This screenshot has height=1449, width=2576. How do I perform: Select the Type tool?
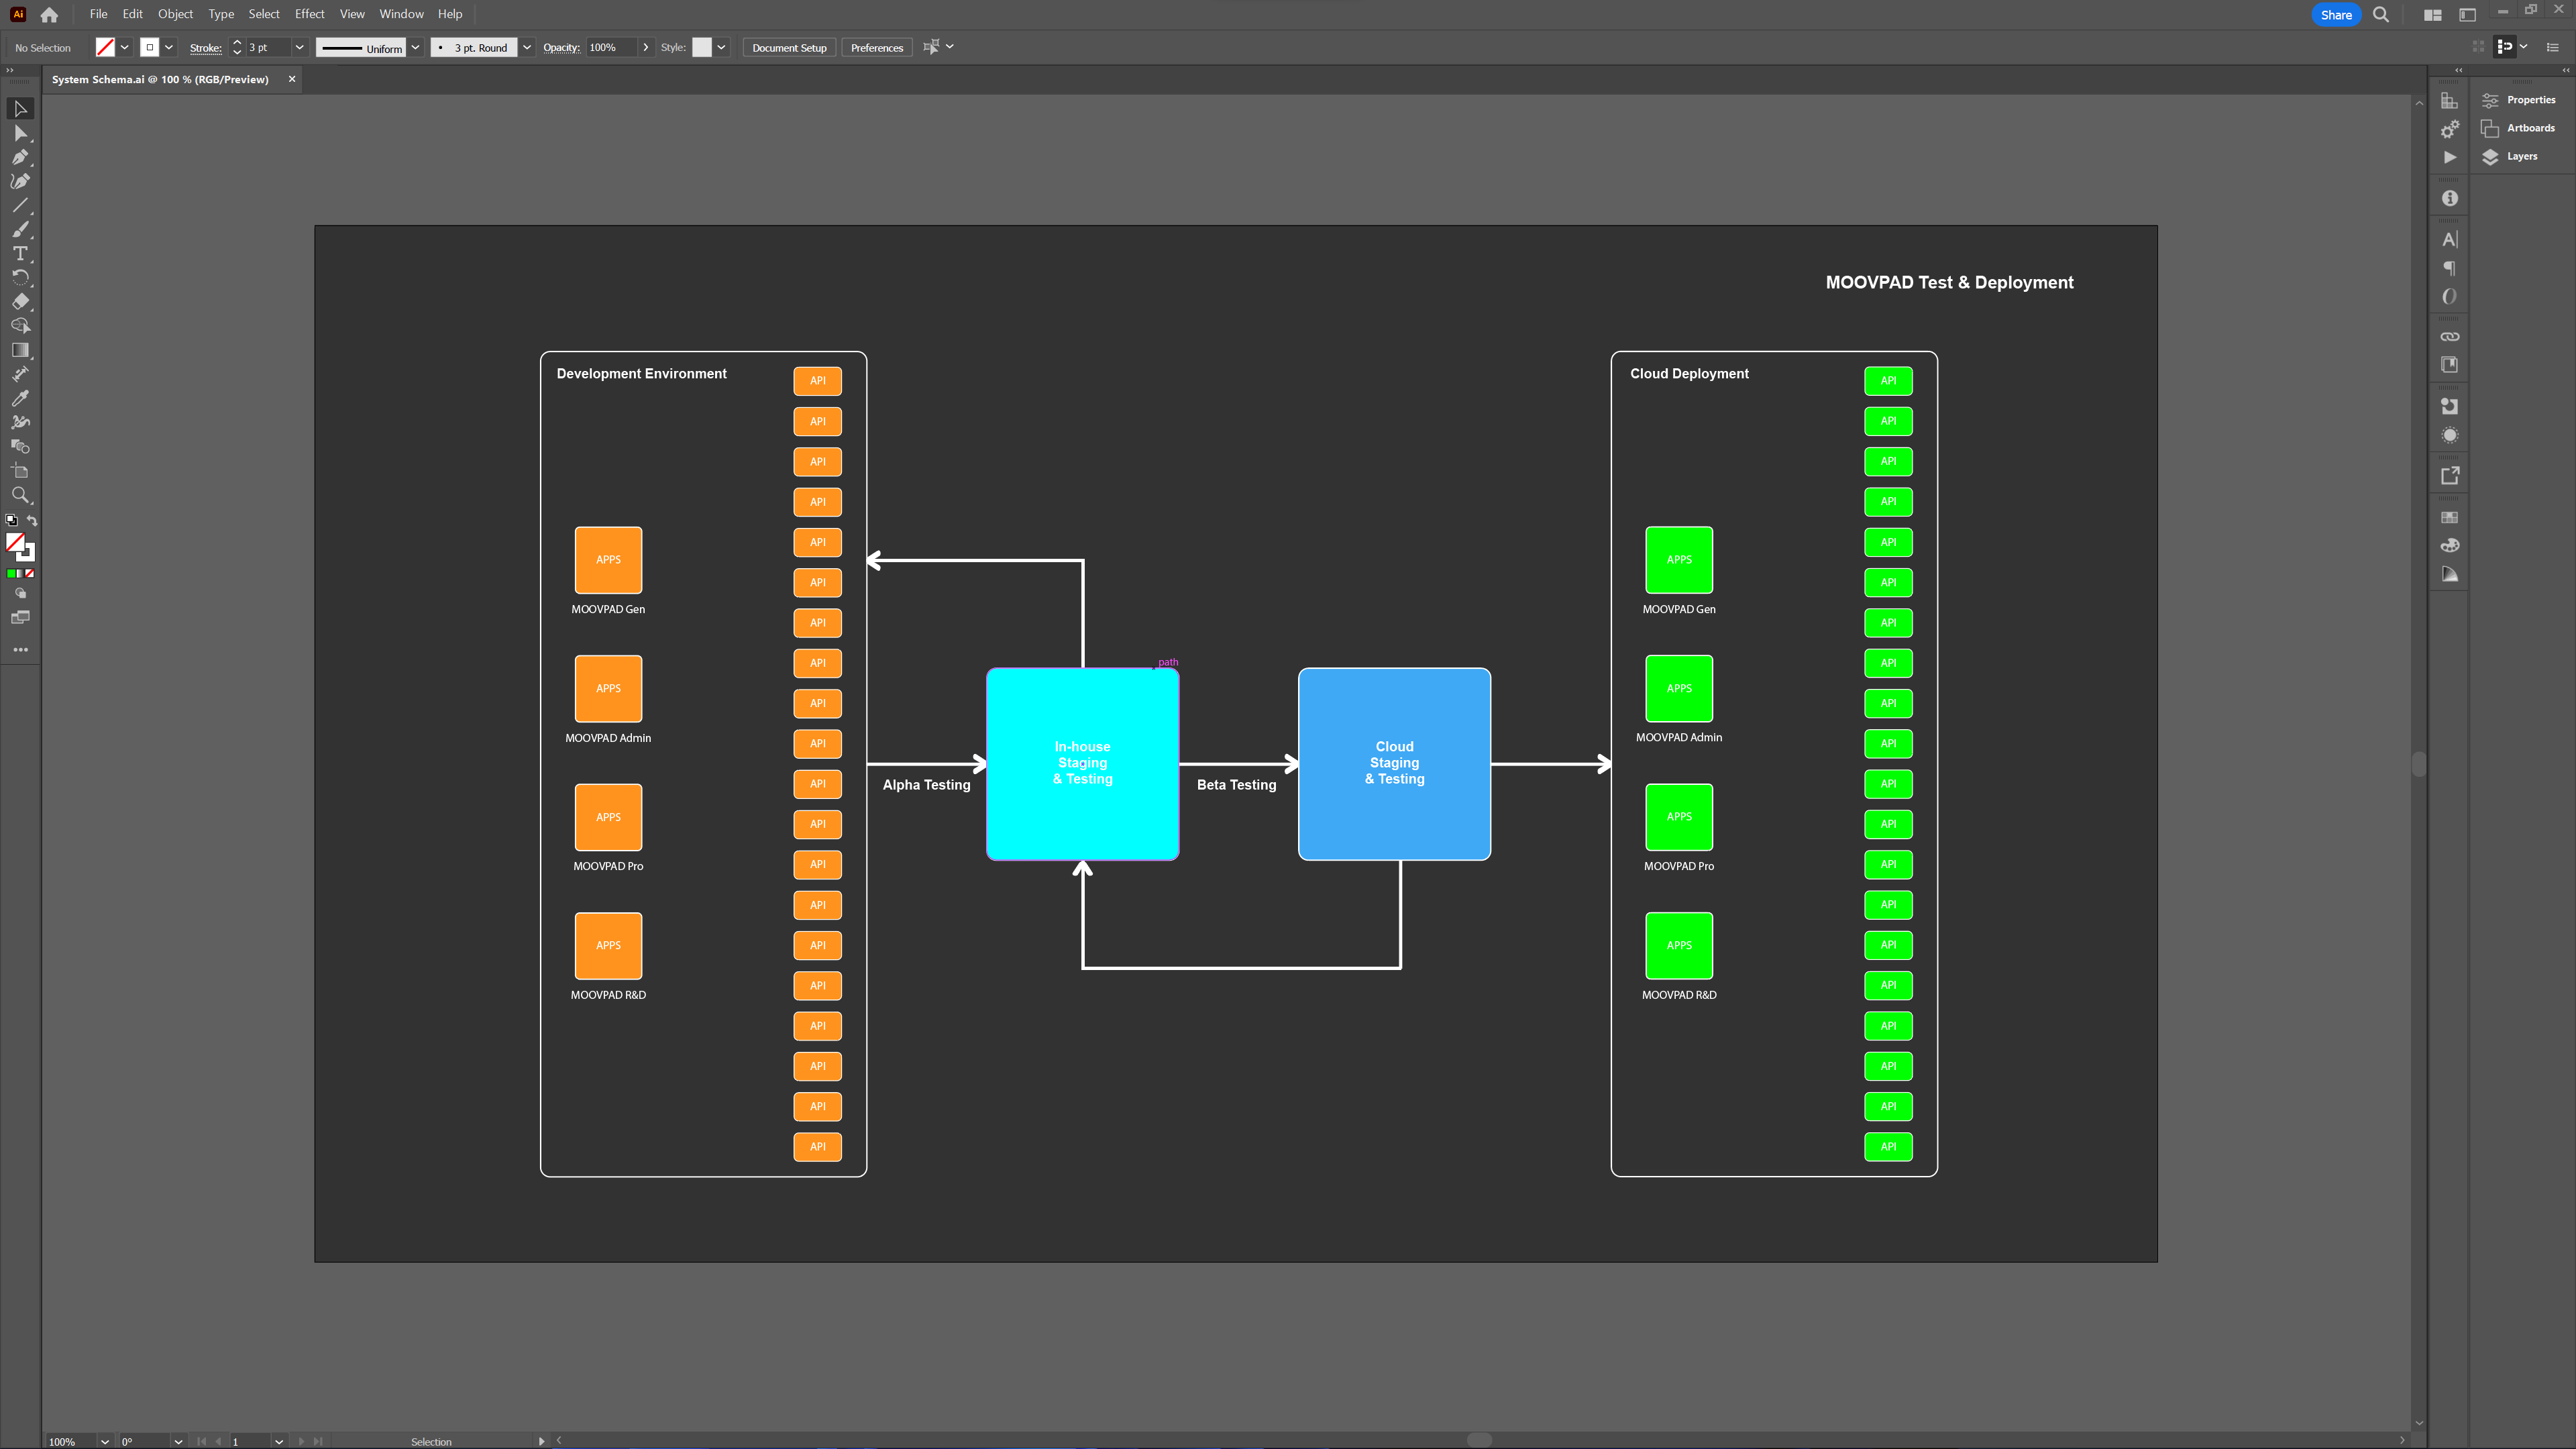20,253
